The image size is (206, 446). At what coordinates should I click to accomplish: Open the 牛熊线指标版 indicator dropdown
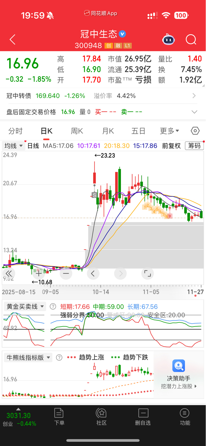28,357
